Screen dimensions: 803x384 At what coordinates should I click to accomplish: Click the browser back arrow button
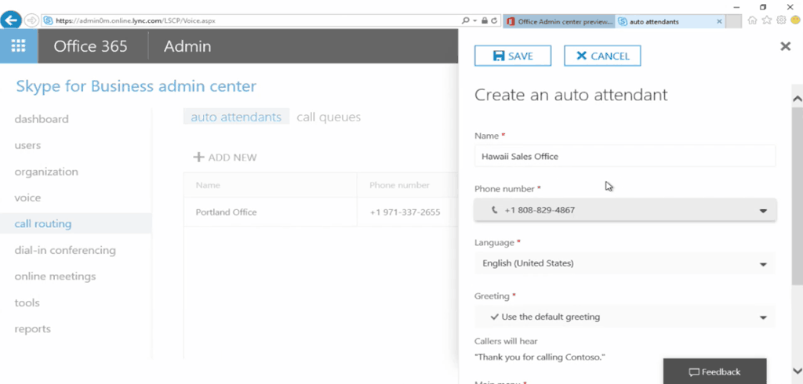pyautogui.click(x=12, y=20)
